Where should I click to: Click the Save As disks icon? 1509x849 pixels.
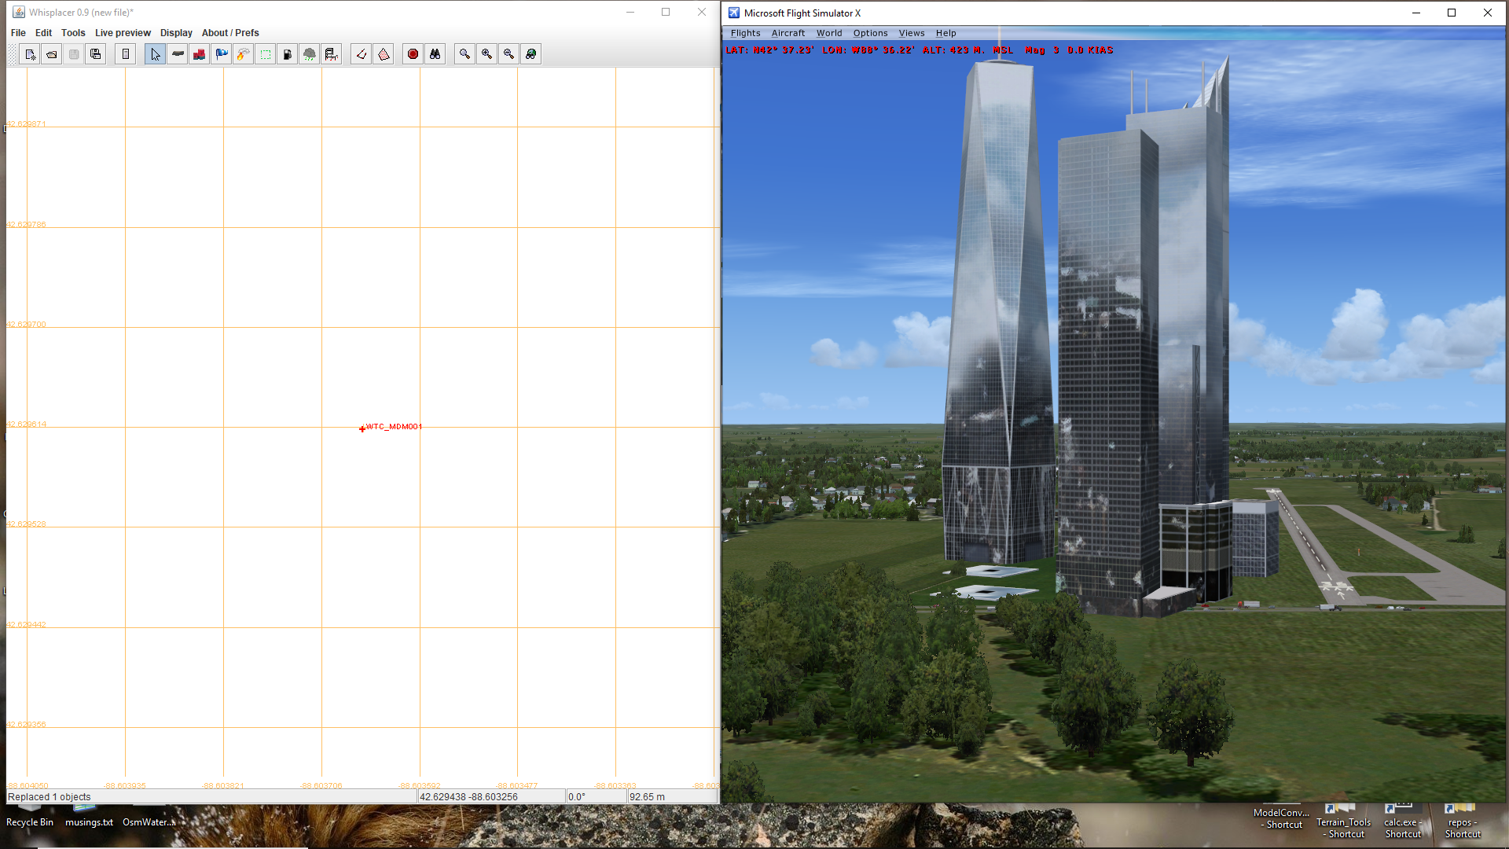[96, 54]
